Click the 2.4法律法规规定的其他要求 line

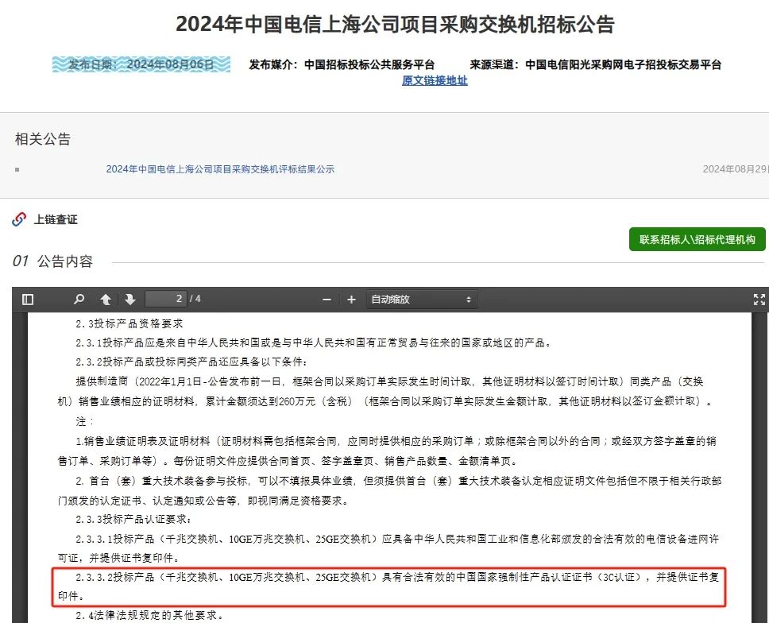tap(151, 615)
